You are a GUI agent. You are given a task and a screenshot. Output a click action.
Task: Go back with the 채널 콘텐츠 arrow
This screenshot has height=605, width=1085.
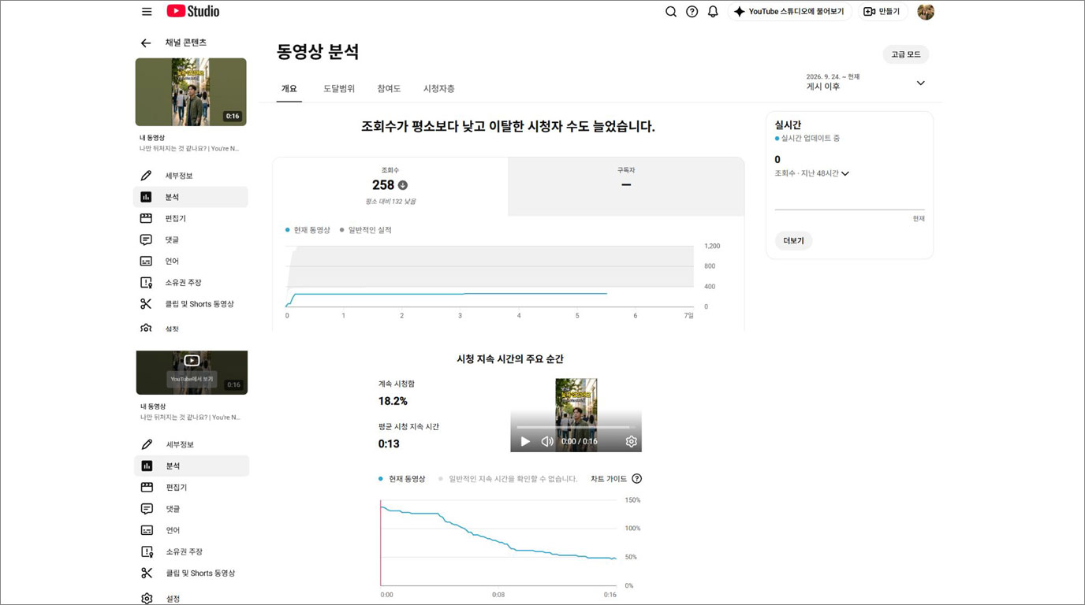145,43
